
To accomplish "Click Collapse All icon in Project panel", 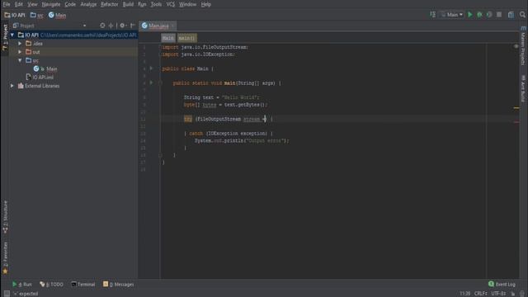I will pyautogui.click(x=111, y=26).
